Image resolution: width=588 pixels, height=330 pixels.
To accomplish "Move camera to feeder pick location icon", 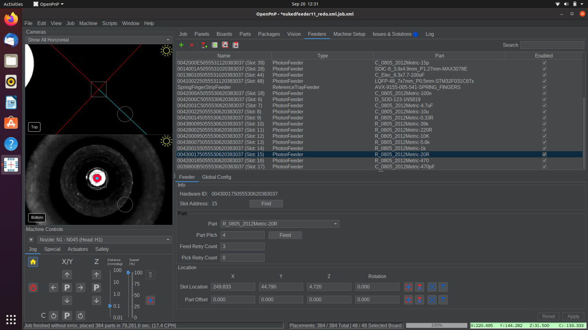I will coord(225,45).
